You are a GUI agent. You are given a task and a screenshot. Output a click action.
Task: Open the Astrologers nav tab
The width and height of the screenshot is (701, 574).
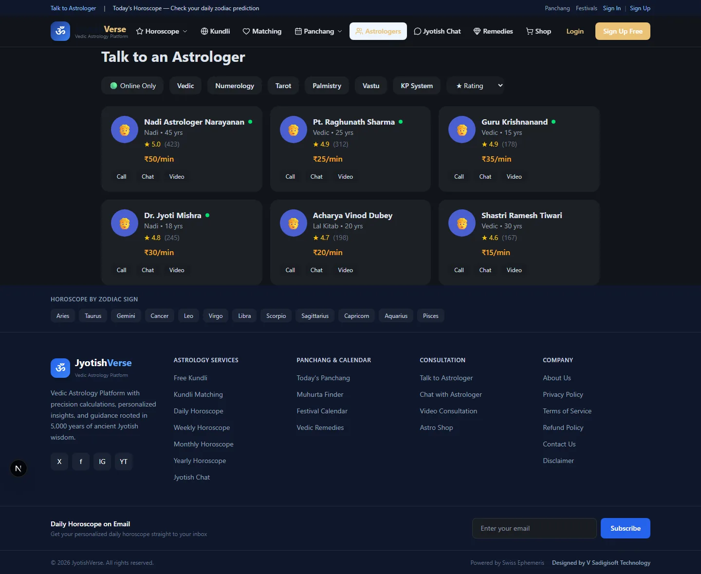378,31
